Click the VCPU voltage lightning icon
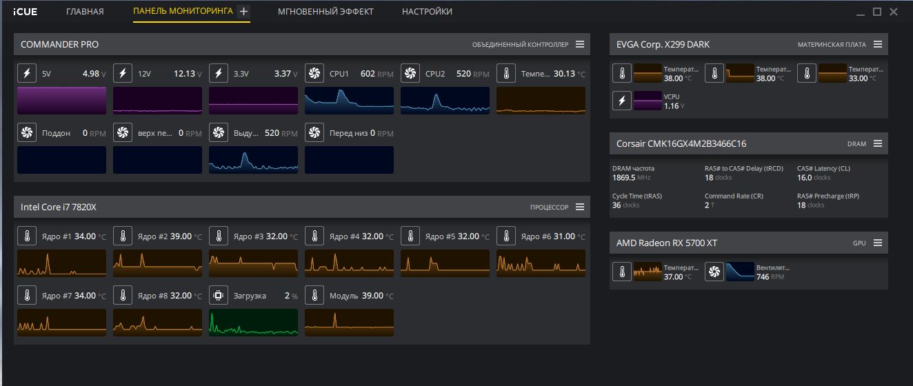Screen dimensions: 913x386 coord(622,101)
